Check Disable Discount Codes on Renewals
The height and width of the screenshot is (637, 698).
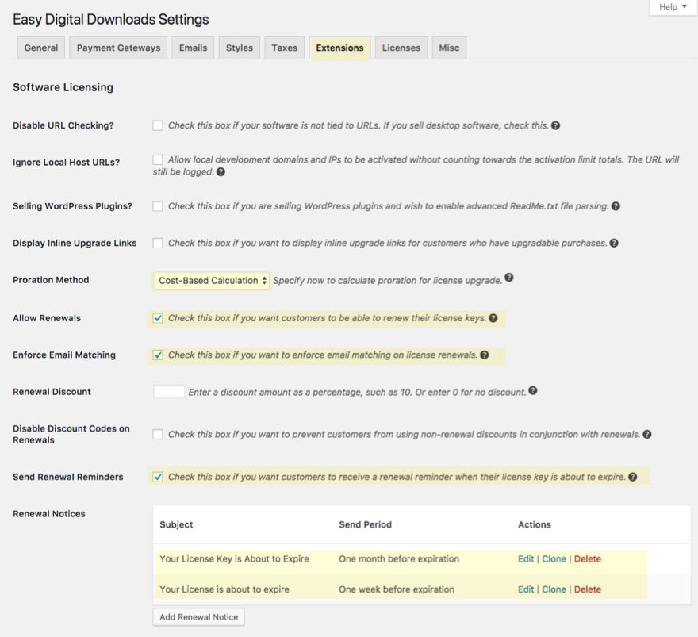point(157,434)
